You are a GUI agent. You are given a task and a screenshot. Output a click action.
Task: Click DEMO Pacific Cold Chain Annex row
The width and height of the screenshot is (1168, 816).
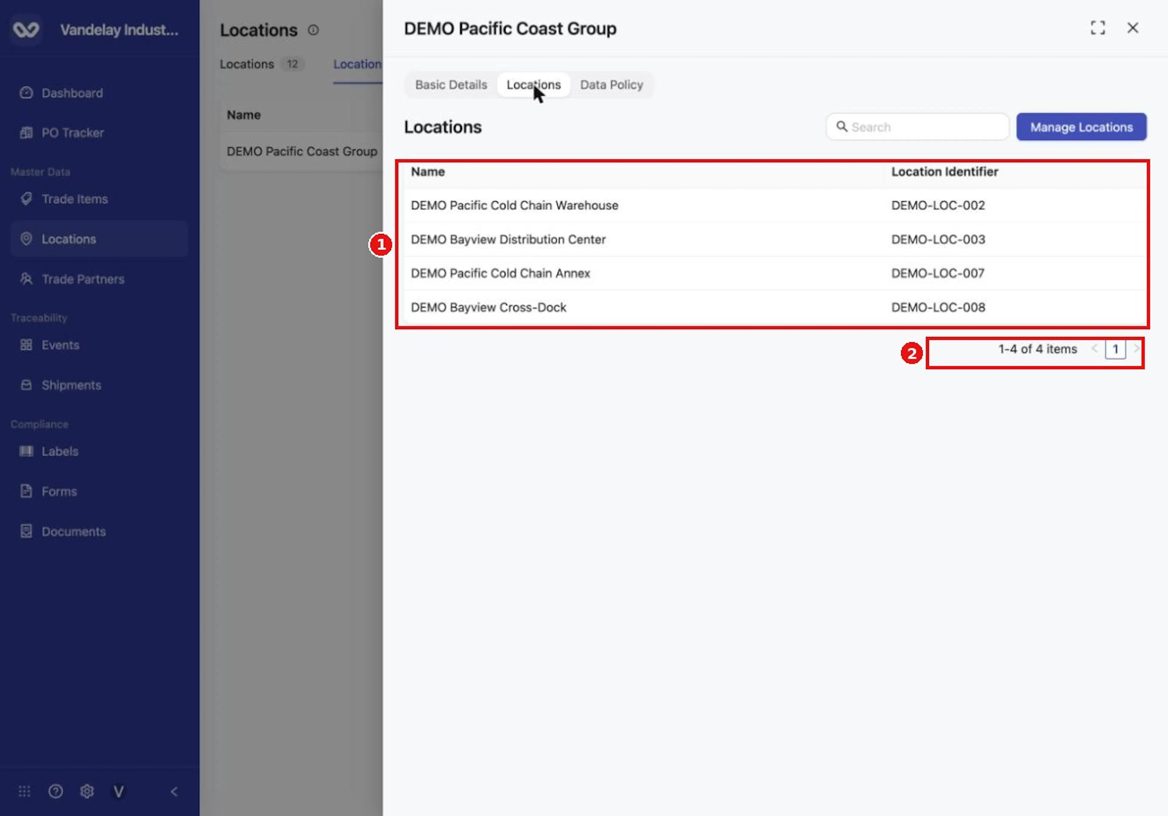pos(774,274)
